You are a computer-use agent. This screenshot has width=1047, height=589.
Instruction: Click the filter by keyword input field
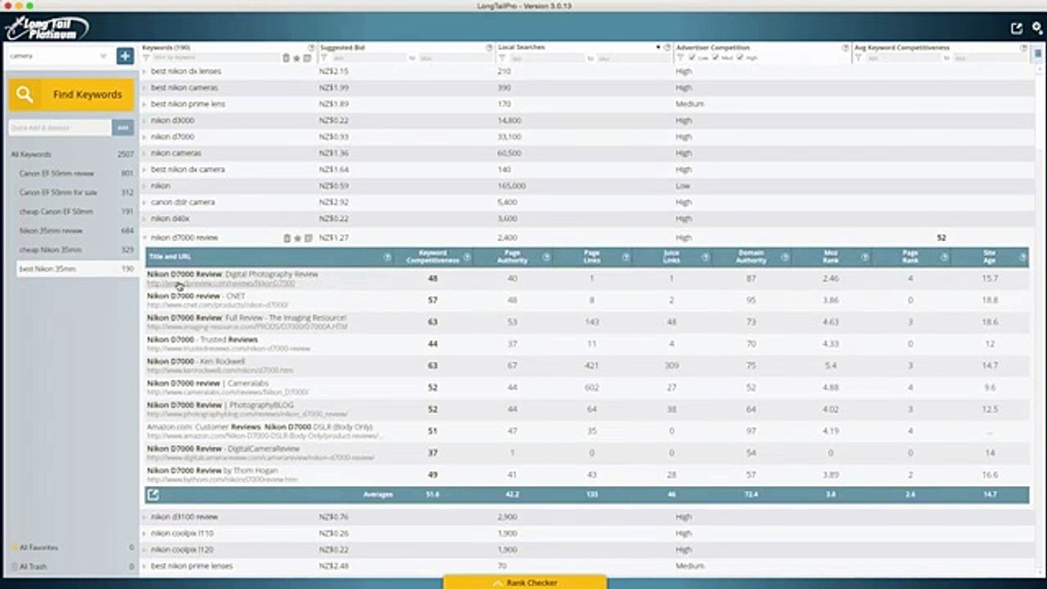click(x=216, y=58)
